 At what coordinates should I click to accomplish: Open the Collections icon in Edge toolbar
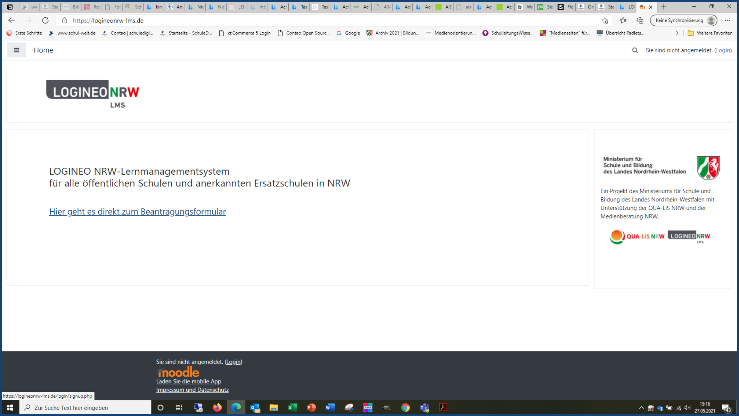pos(640,20)
